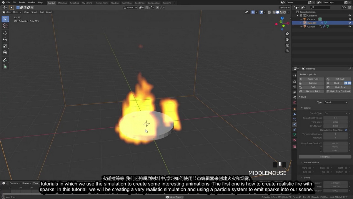Open the File menu
Screen dimensions: 353x199
point(8,2)
